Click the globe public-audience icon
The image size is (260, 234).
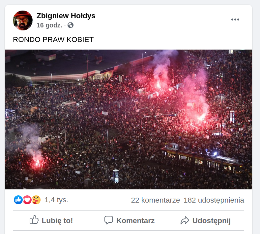pos(71,25)
